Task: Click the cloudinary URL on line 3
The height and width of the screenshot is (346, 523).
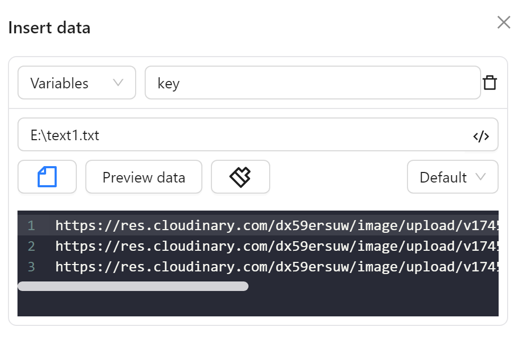Action: pos(265,267)
